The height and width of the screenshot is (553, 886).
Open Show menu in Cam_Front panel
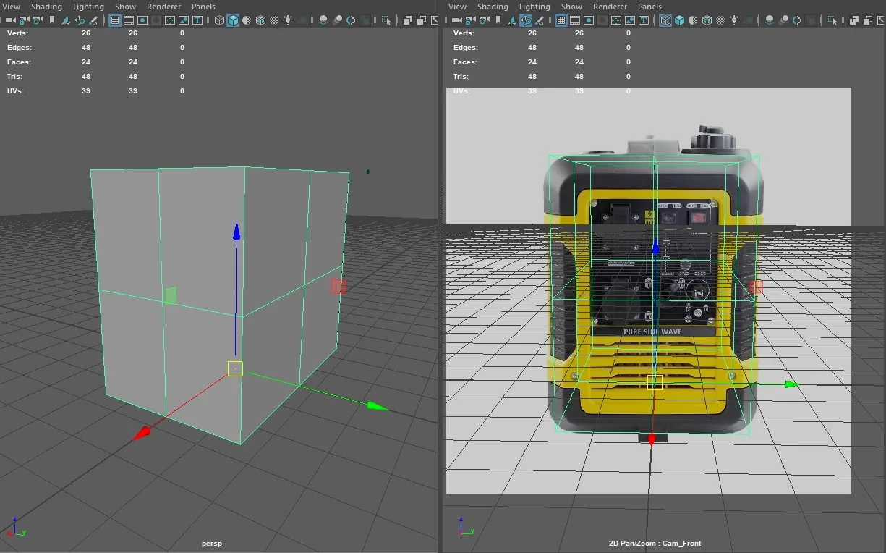[571, 7]
